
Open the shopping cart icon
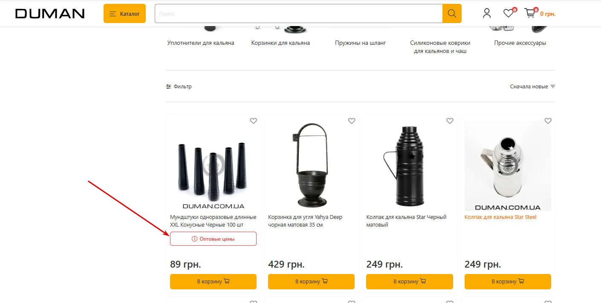pos(530,14)
